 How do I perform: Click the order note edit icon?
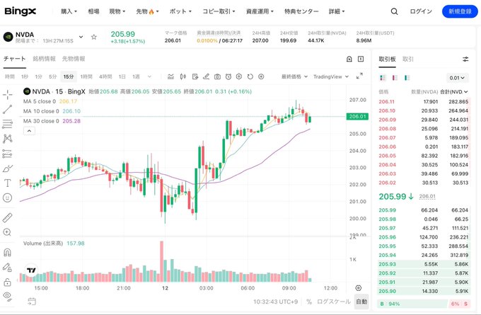195,76
